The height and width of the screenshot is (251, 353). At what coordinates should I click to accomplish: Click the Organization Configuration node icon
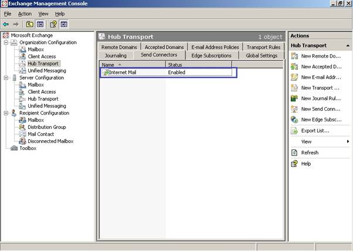click(x=14, y=42)
